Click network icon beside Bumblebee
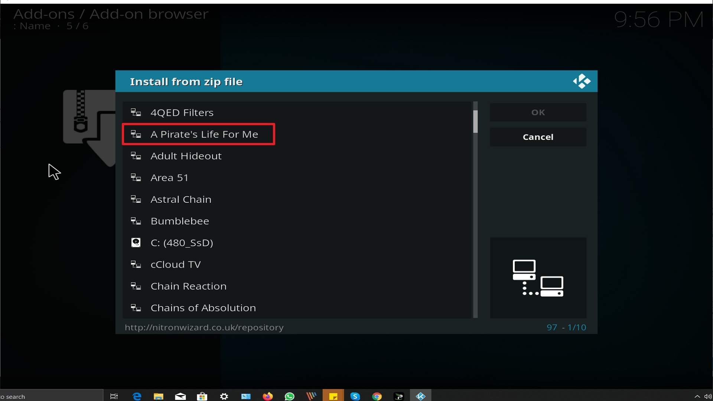 pos(136,221)
